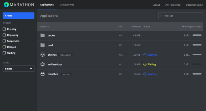Open the prod folder icon
The width and height of the screenshot is (206, 111).
click(x=43, y=45)
